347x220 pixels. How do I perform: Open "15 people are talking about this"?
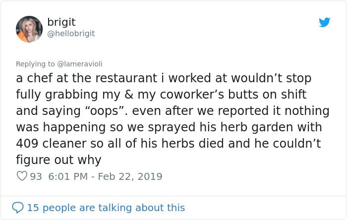tap(106, 208)
